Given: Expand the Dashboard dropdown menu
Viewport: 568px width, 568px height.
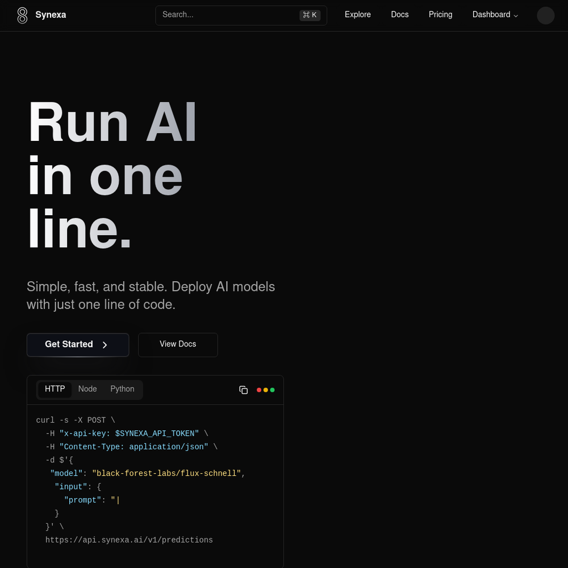Looking at the screenshot, I should [x=495, y=15].
